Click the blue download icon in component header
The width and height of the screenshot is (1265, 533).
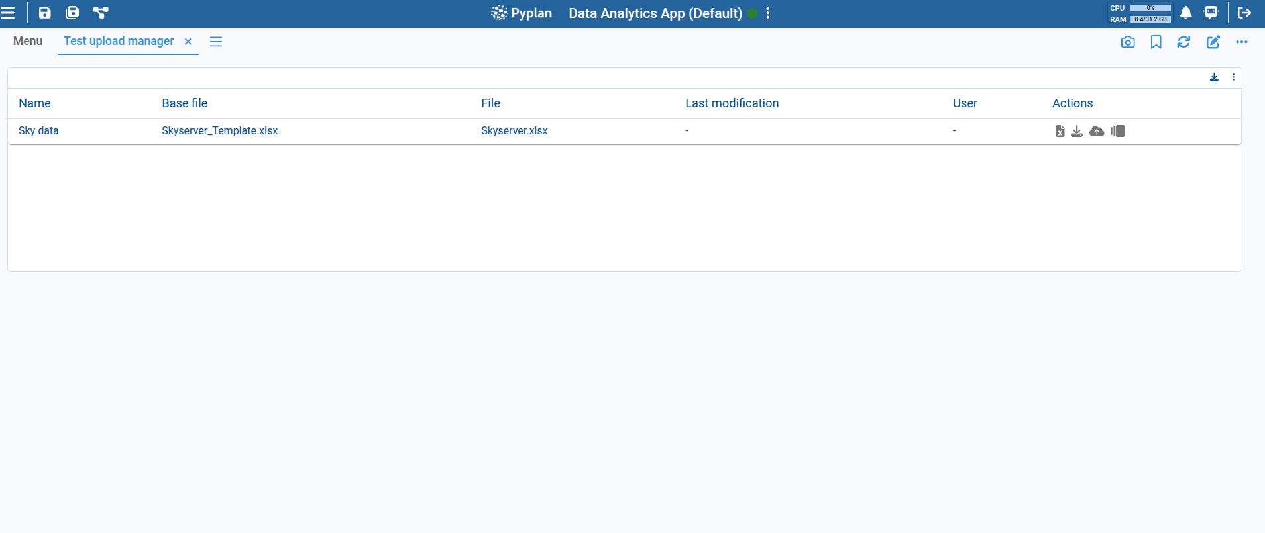point(1214,77)
